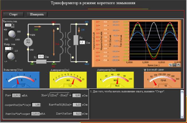187x123 pixels.
Task: Select the graph cursor movement tool
Action: point(171,65)
